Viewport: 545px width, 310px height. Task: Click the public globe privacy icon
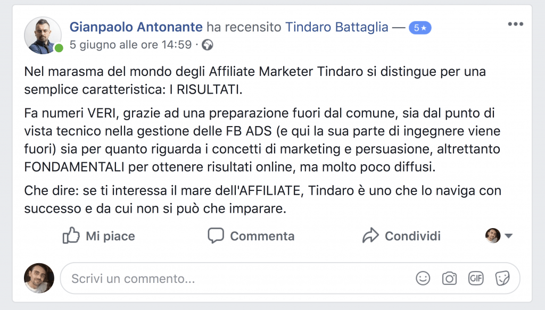coord(208,45)
